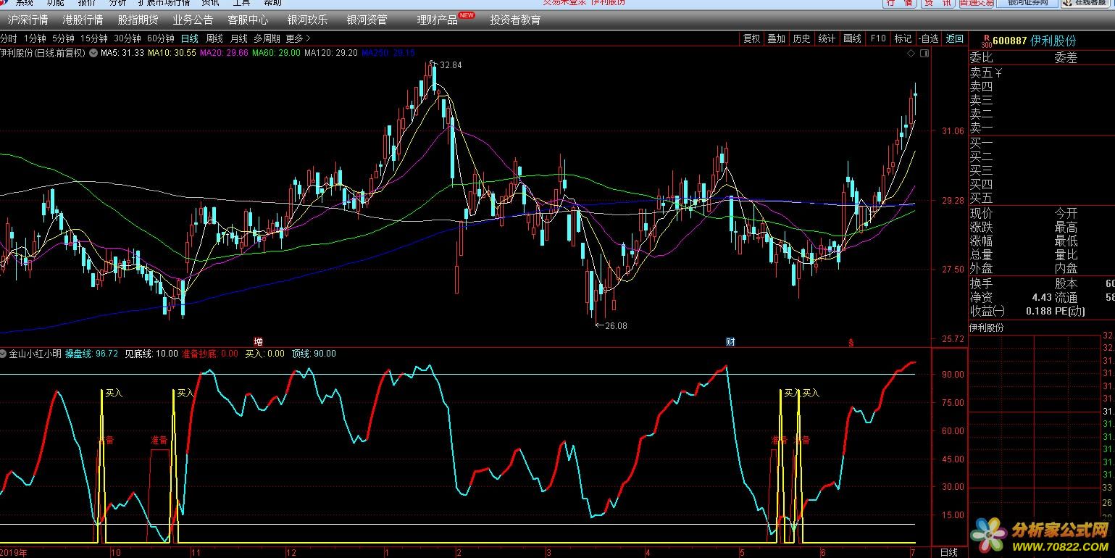
Task: Toggle side panel icon near diamond
Action: [924, 54]
